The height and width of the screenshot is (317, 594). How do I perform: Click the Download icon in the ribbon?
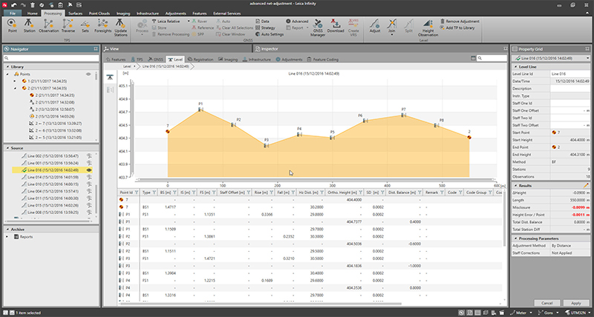click(x=337, y=28)
